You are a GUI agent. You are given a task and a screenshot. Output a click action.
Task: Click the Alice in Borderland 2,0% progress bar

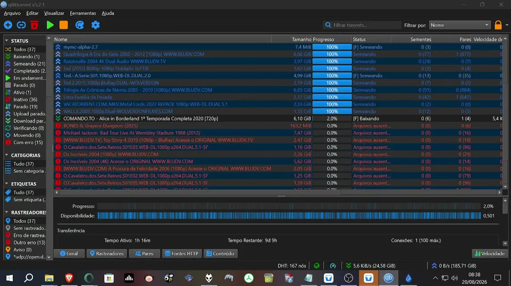[332, 118]
